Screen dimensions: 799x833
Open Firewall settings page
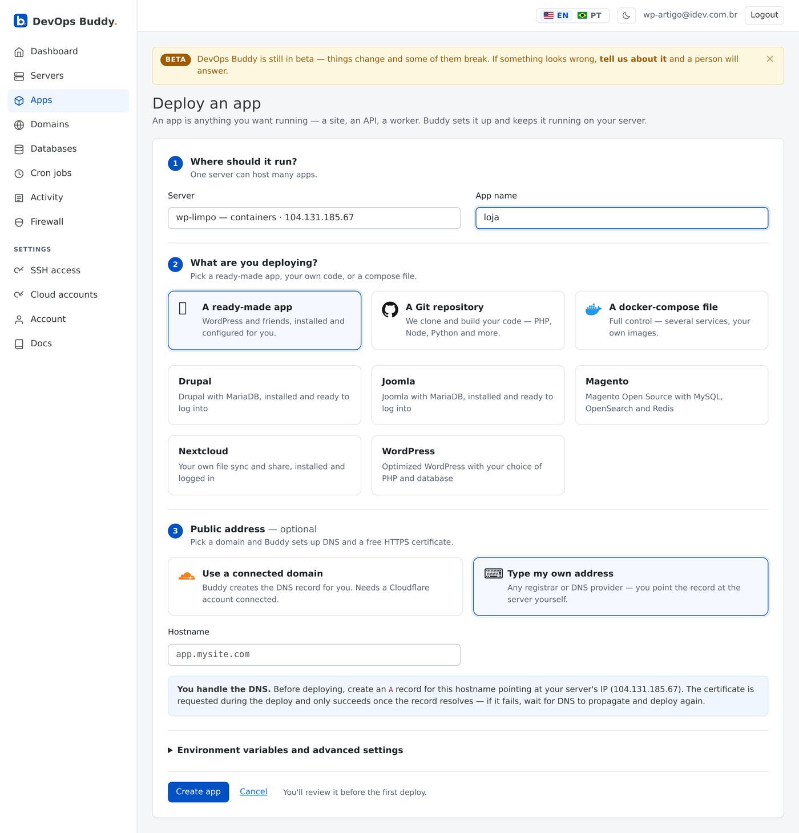[68, 222]
